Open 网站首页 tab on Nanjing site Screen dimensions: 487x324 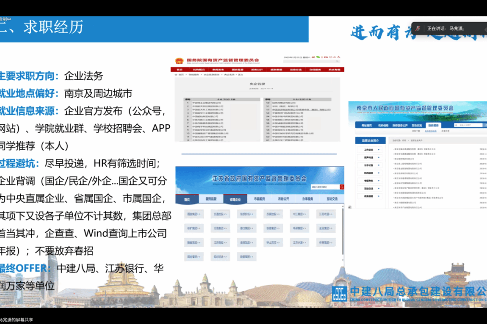pyautogui.click(x=366, y=125)
